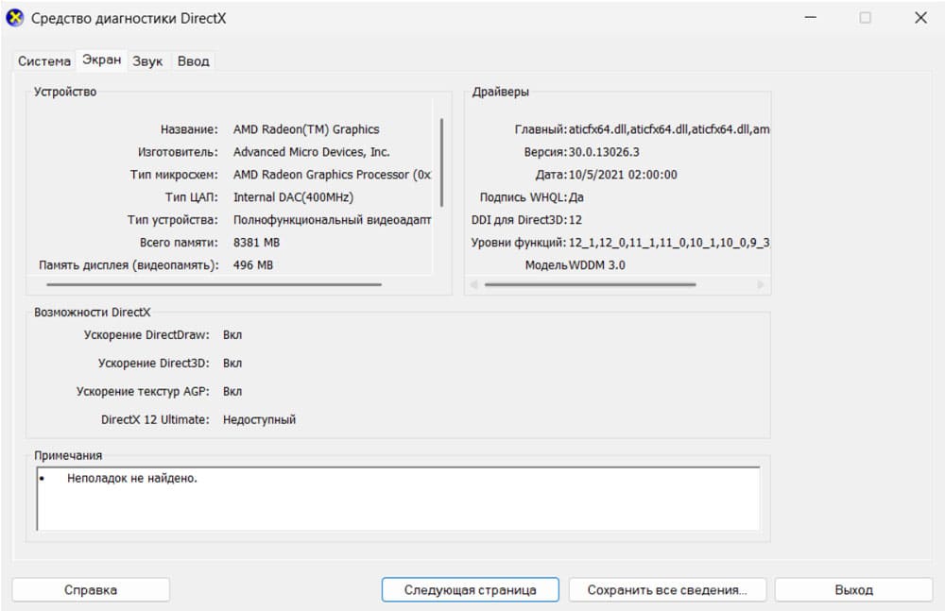
Task: Click the DirectX icon in the title bar
Action: (14, 17)
